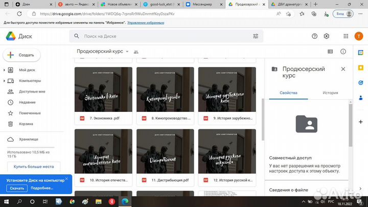368x207 pixels.
Task: Click the 7. Экономика .pdf file name
Action: [x=104, y=118]
